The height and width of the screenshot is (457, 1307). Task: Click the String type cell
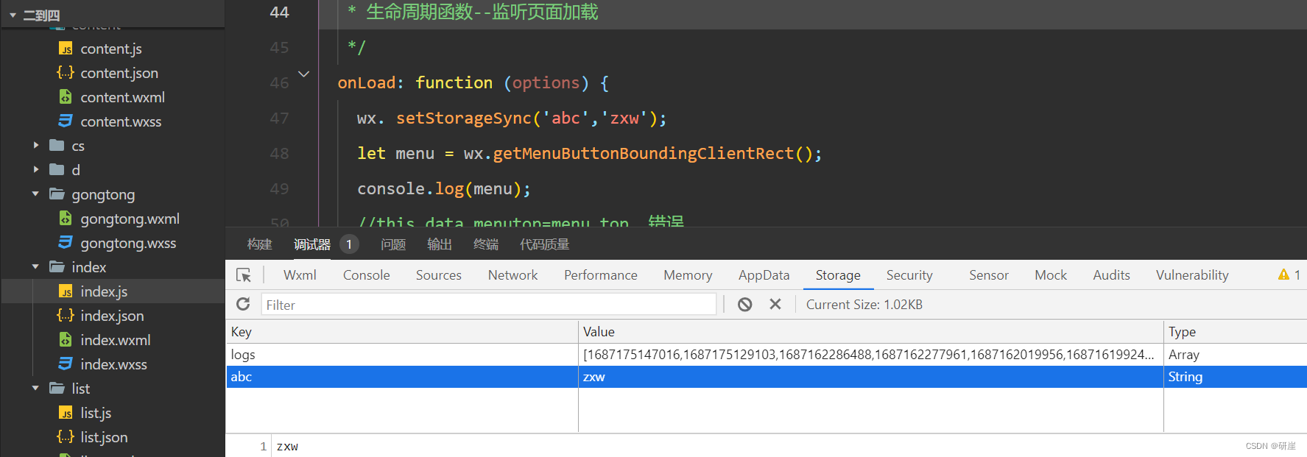tap(1235, 377)
